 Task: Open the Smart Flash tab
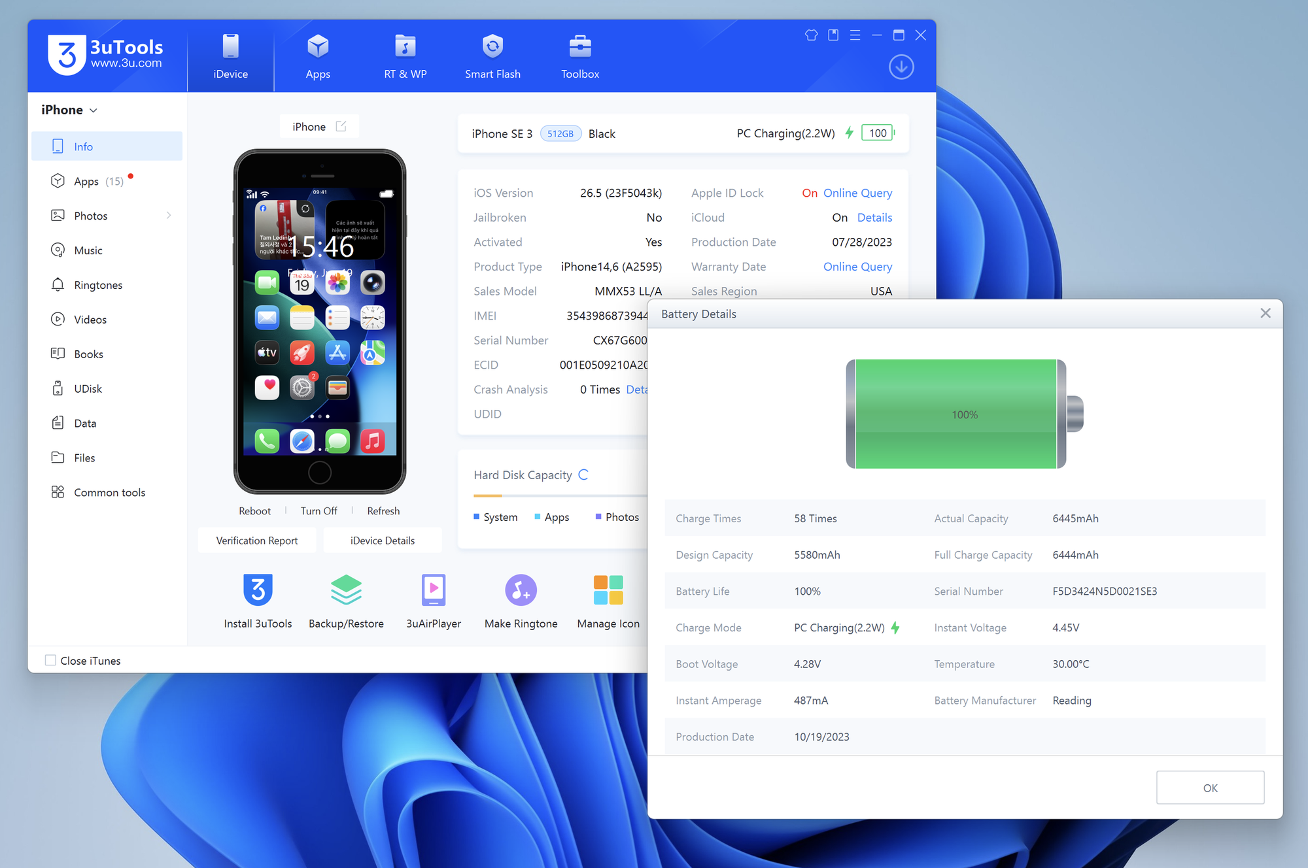pos(492,57)
